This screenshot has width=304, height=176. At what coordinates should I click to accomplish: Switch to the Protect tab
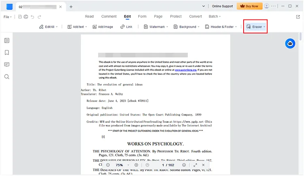point(176,17)
